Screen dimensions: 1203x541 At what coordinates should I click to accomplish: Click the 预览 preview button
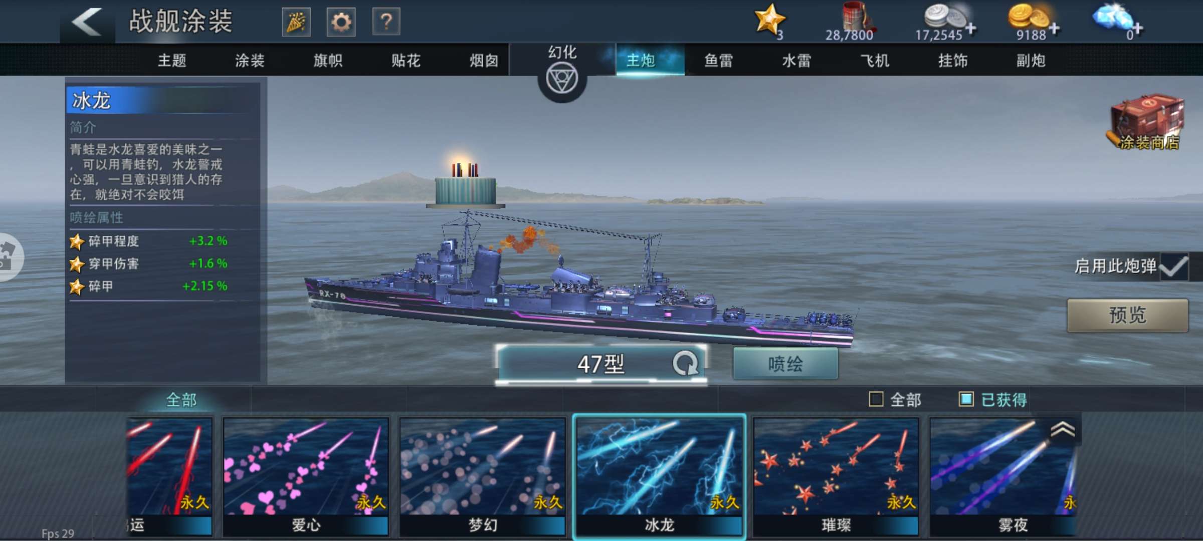coord(1127,316)
